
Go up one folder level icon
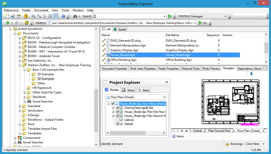coord(27,23)
